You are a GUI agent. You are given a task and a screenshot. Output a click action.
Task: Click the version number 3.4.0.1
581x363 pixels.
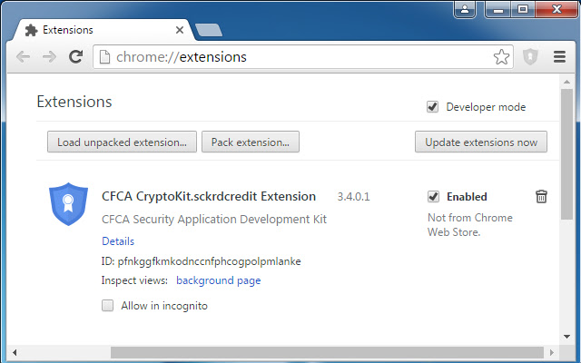(x=353, y=196)
